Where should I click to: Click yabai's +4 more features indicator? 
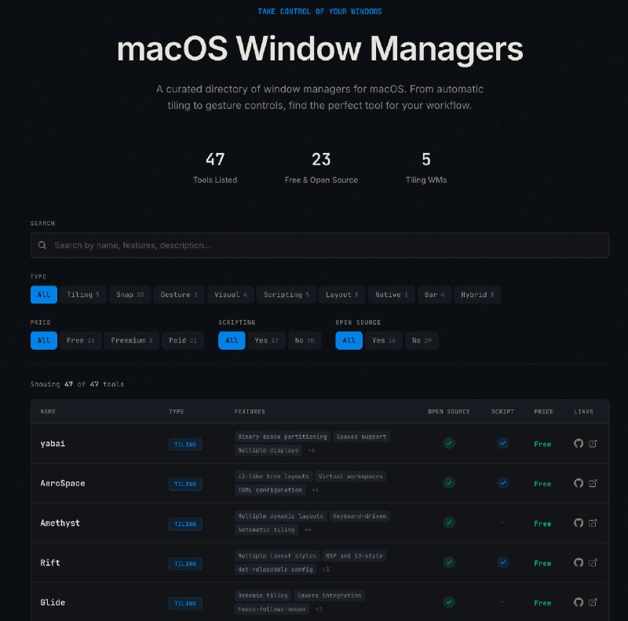(x=311, y=450)
